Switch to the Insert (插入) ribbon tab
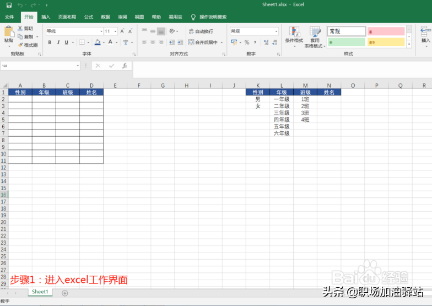 46,17
